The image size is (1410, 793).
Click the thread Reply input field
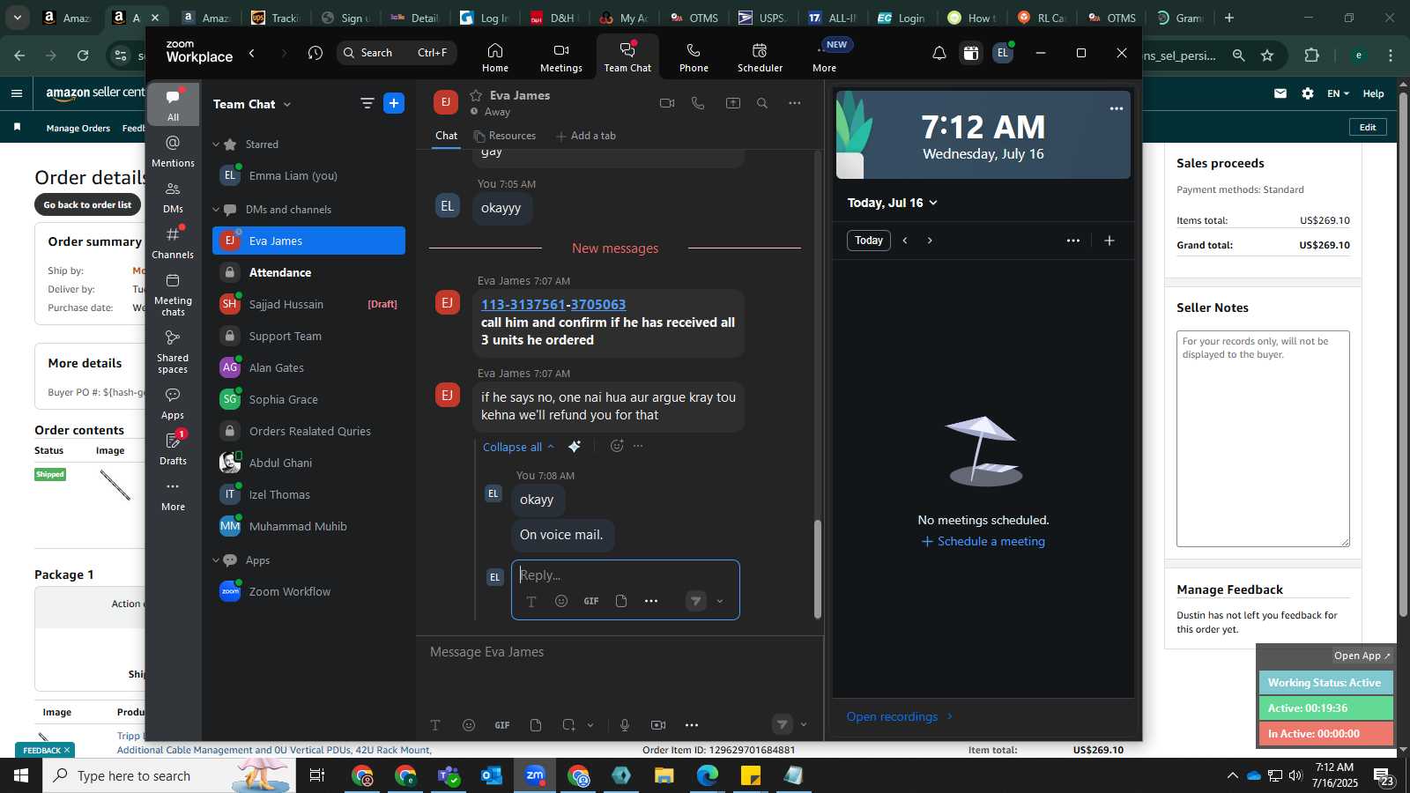626,575
